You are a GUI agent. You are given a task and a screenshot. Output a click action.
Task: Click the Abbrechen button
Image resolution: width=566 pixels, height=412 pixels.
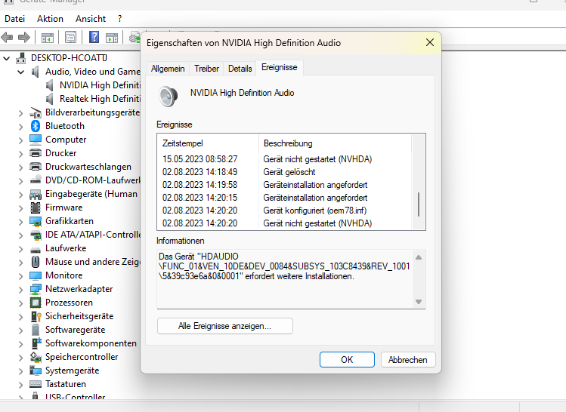coord(408,360)
